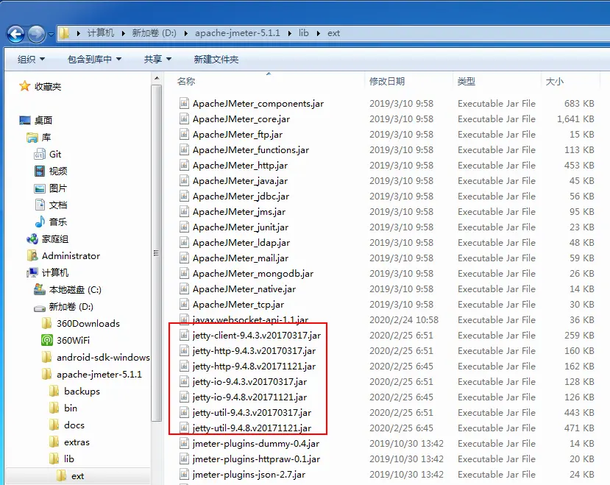Select file ApacheJMeter_jdbc.jar
The height and width of the screenshot is (485, 610).
241,197
